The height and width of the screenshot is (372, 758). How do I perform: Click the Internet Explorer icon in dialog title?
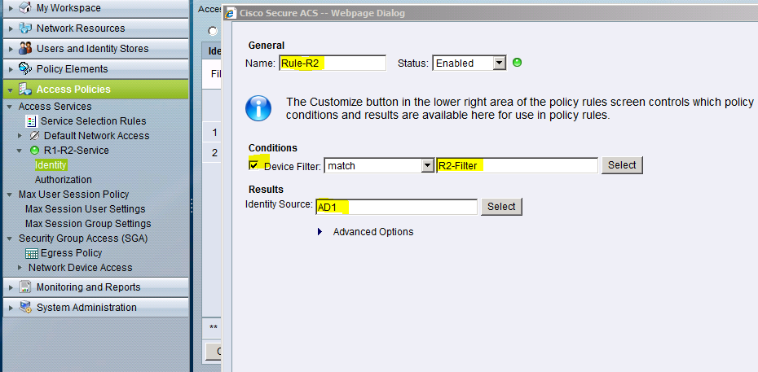coord(231,13)
